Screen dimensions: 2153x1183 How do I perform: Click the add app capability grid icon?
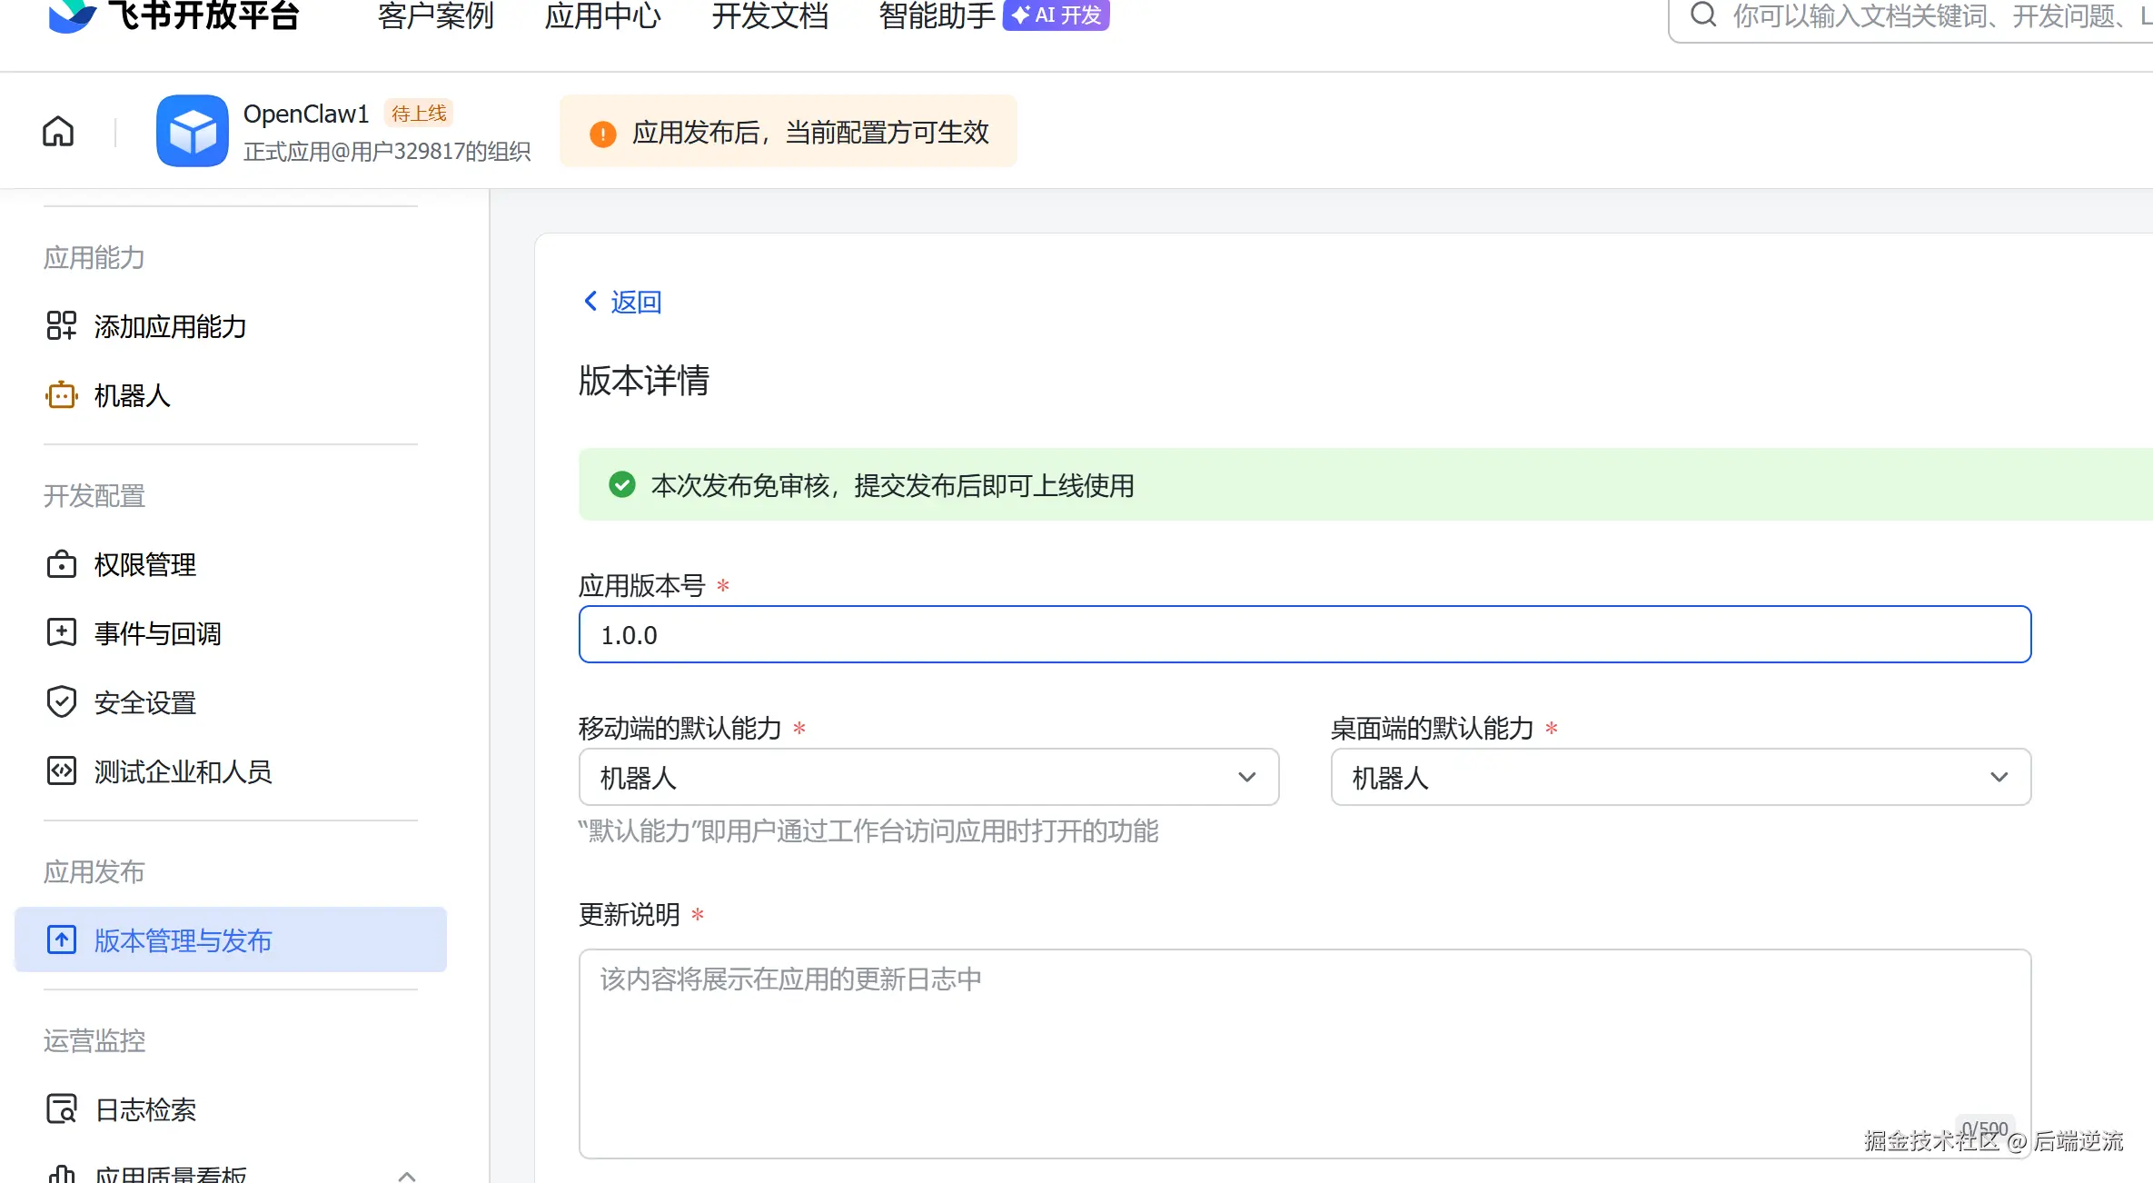[61, 325]
